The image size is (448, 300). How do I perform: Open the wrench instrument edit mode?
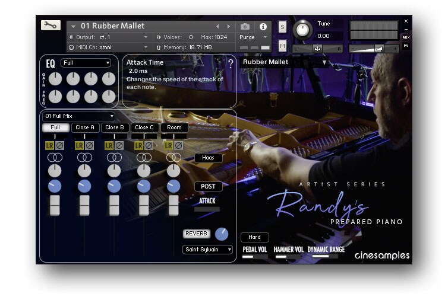point(51,25)
